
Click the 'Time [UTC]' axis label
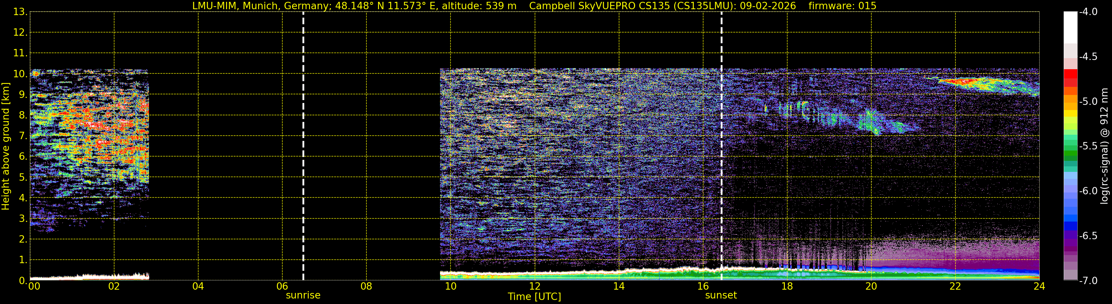tap(534, 297)
